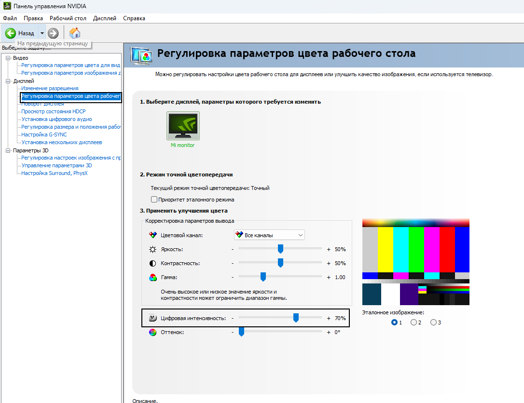Image resolution: width=524 pixels, height=403 pixels.
Task: Collapse the Видео tree node
Action: coord(8,58)
